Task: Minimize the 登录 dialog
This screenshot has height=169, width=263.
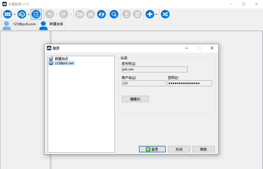Action: click(187, 48)
